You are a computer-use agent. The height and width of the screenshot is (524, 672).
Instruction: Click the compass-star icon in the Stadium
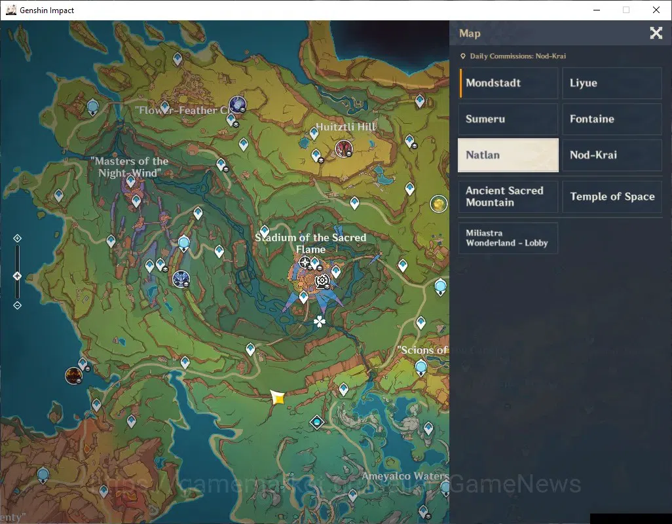click(x=305, y=262)
